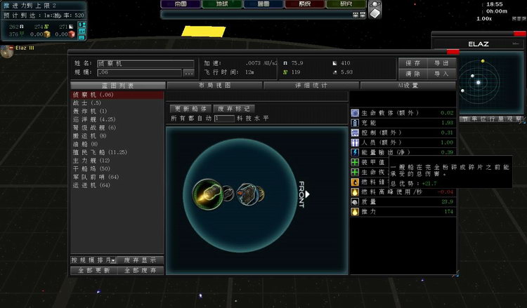Click the 规模 scale input field
The image size is (527, 308).
139,72
